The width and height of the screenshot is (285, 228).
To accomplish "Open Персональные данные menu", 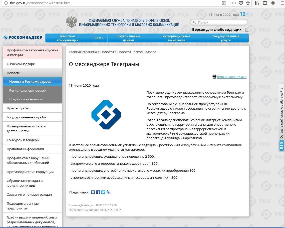I will (129, 38).
